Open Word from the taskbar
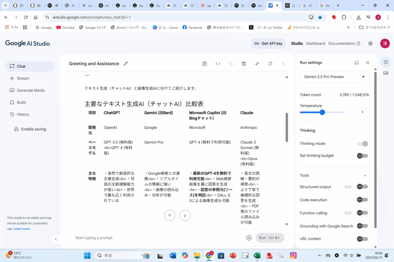 click(173, 255)
